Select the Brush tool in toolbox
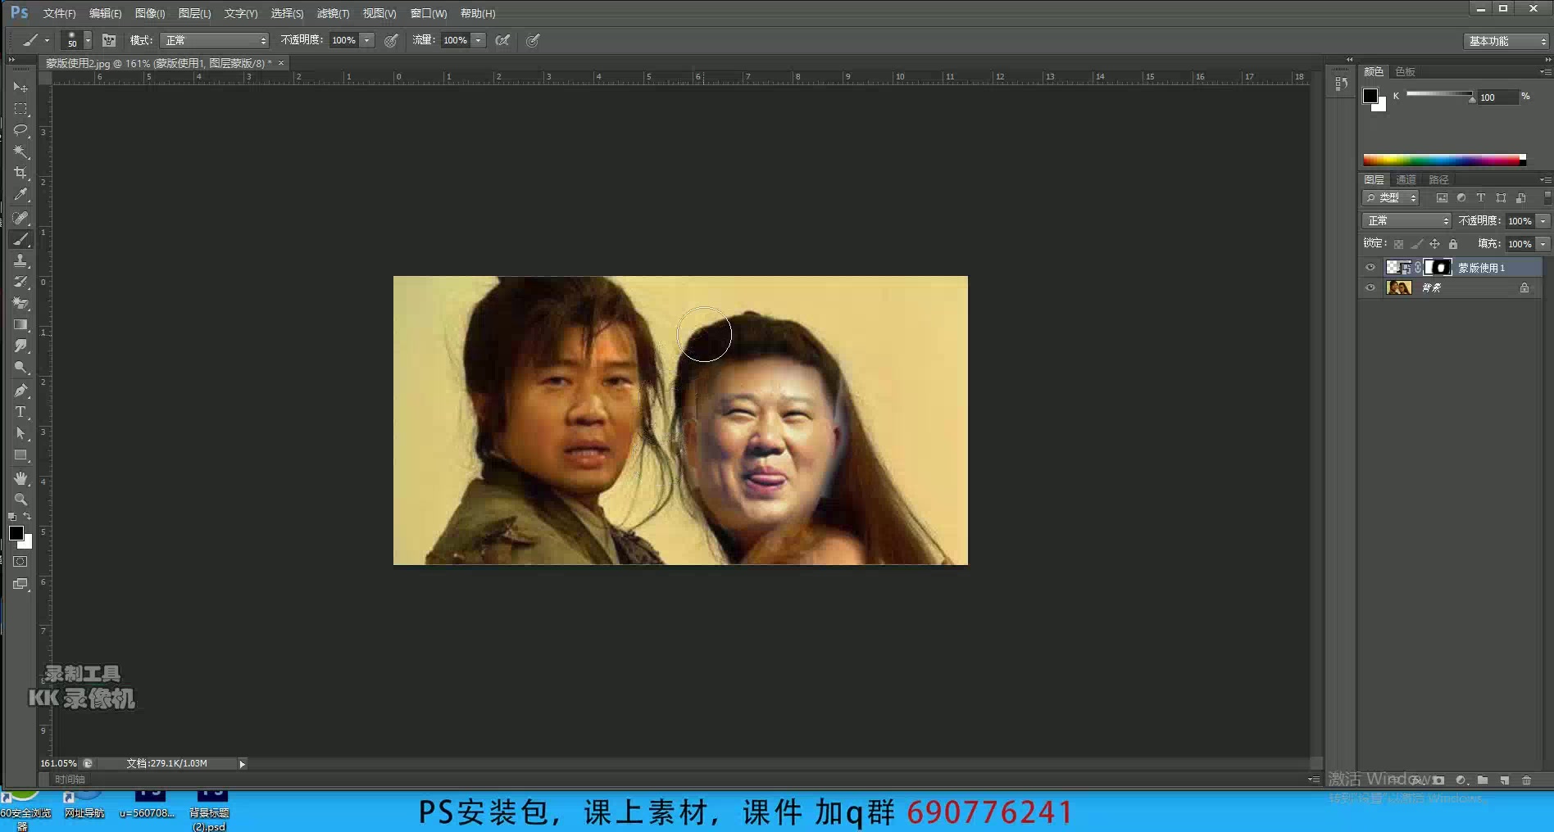This screenshot has height=832, width=1554. [20, 239]
